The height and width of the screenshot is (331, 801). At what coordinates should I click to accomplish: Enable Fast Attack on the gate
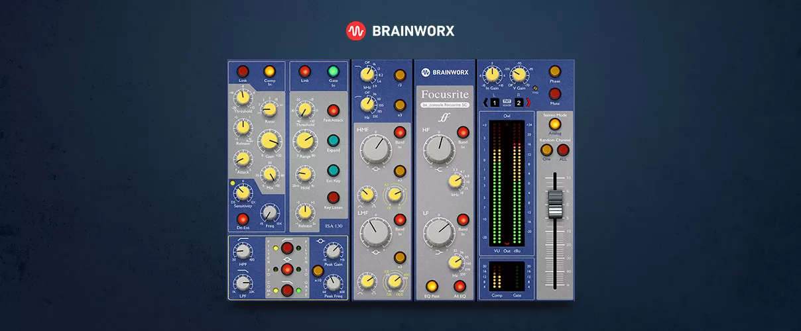pyautogui.click(x=333, y=111)
